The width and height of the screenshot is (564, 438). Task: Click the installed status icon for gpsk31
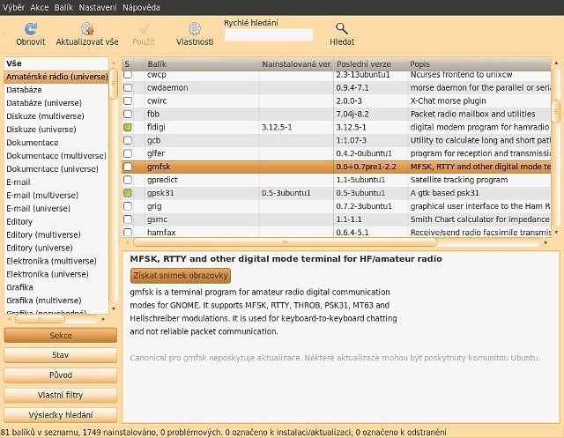128,192
